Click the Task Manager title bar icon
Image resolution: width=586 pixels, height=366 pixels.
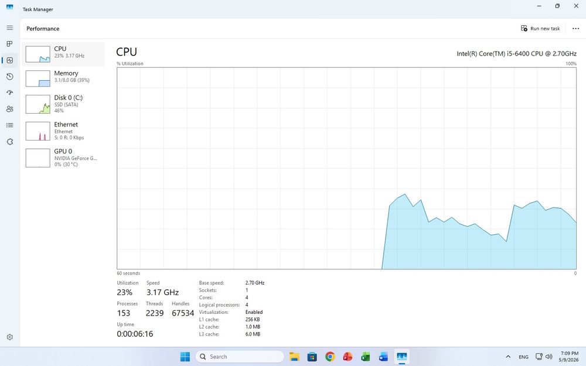tap(10, 7)
